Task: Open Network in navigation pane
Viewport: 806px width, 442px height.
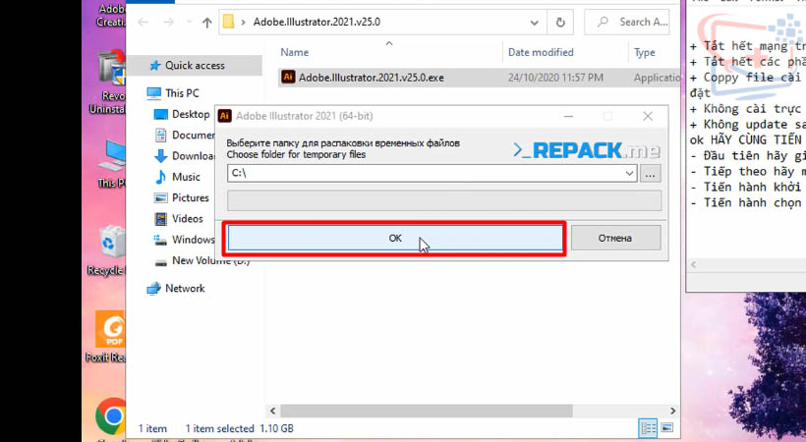Action: point(185,289)
